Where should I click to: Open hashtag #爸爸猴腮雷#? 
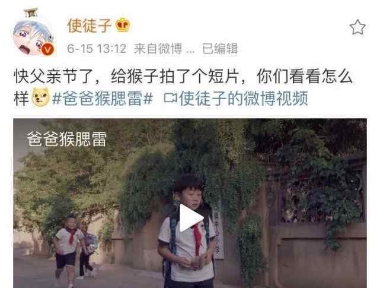click(x=103, y=99)
